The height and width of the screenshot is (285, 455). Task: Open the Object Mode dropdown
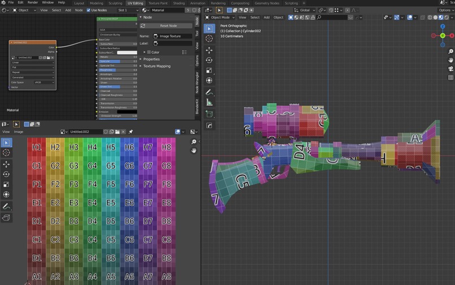[x=220, y=17]
